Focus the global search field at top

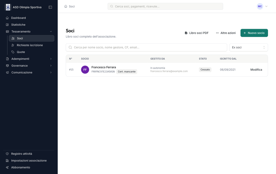(x=166, y=6)
